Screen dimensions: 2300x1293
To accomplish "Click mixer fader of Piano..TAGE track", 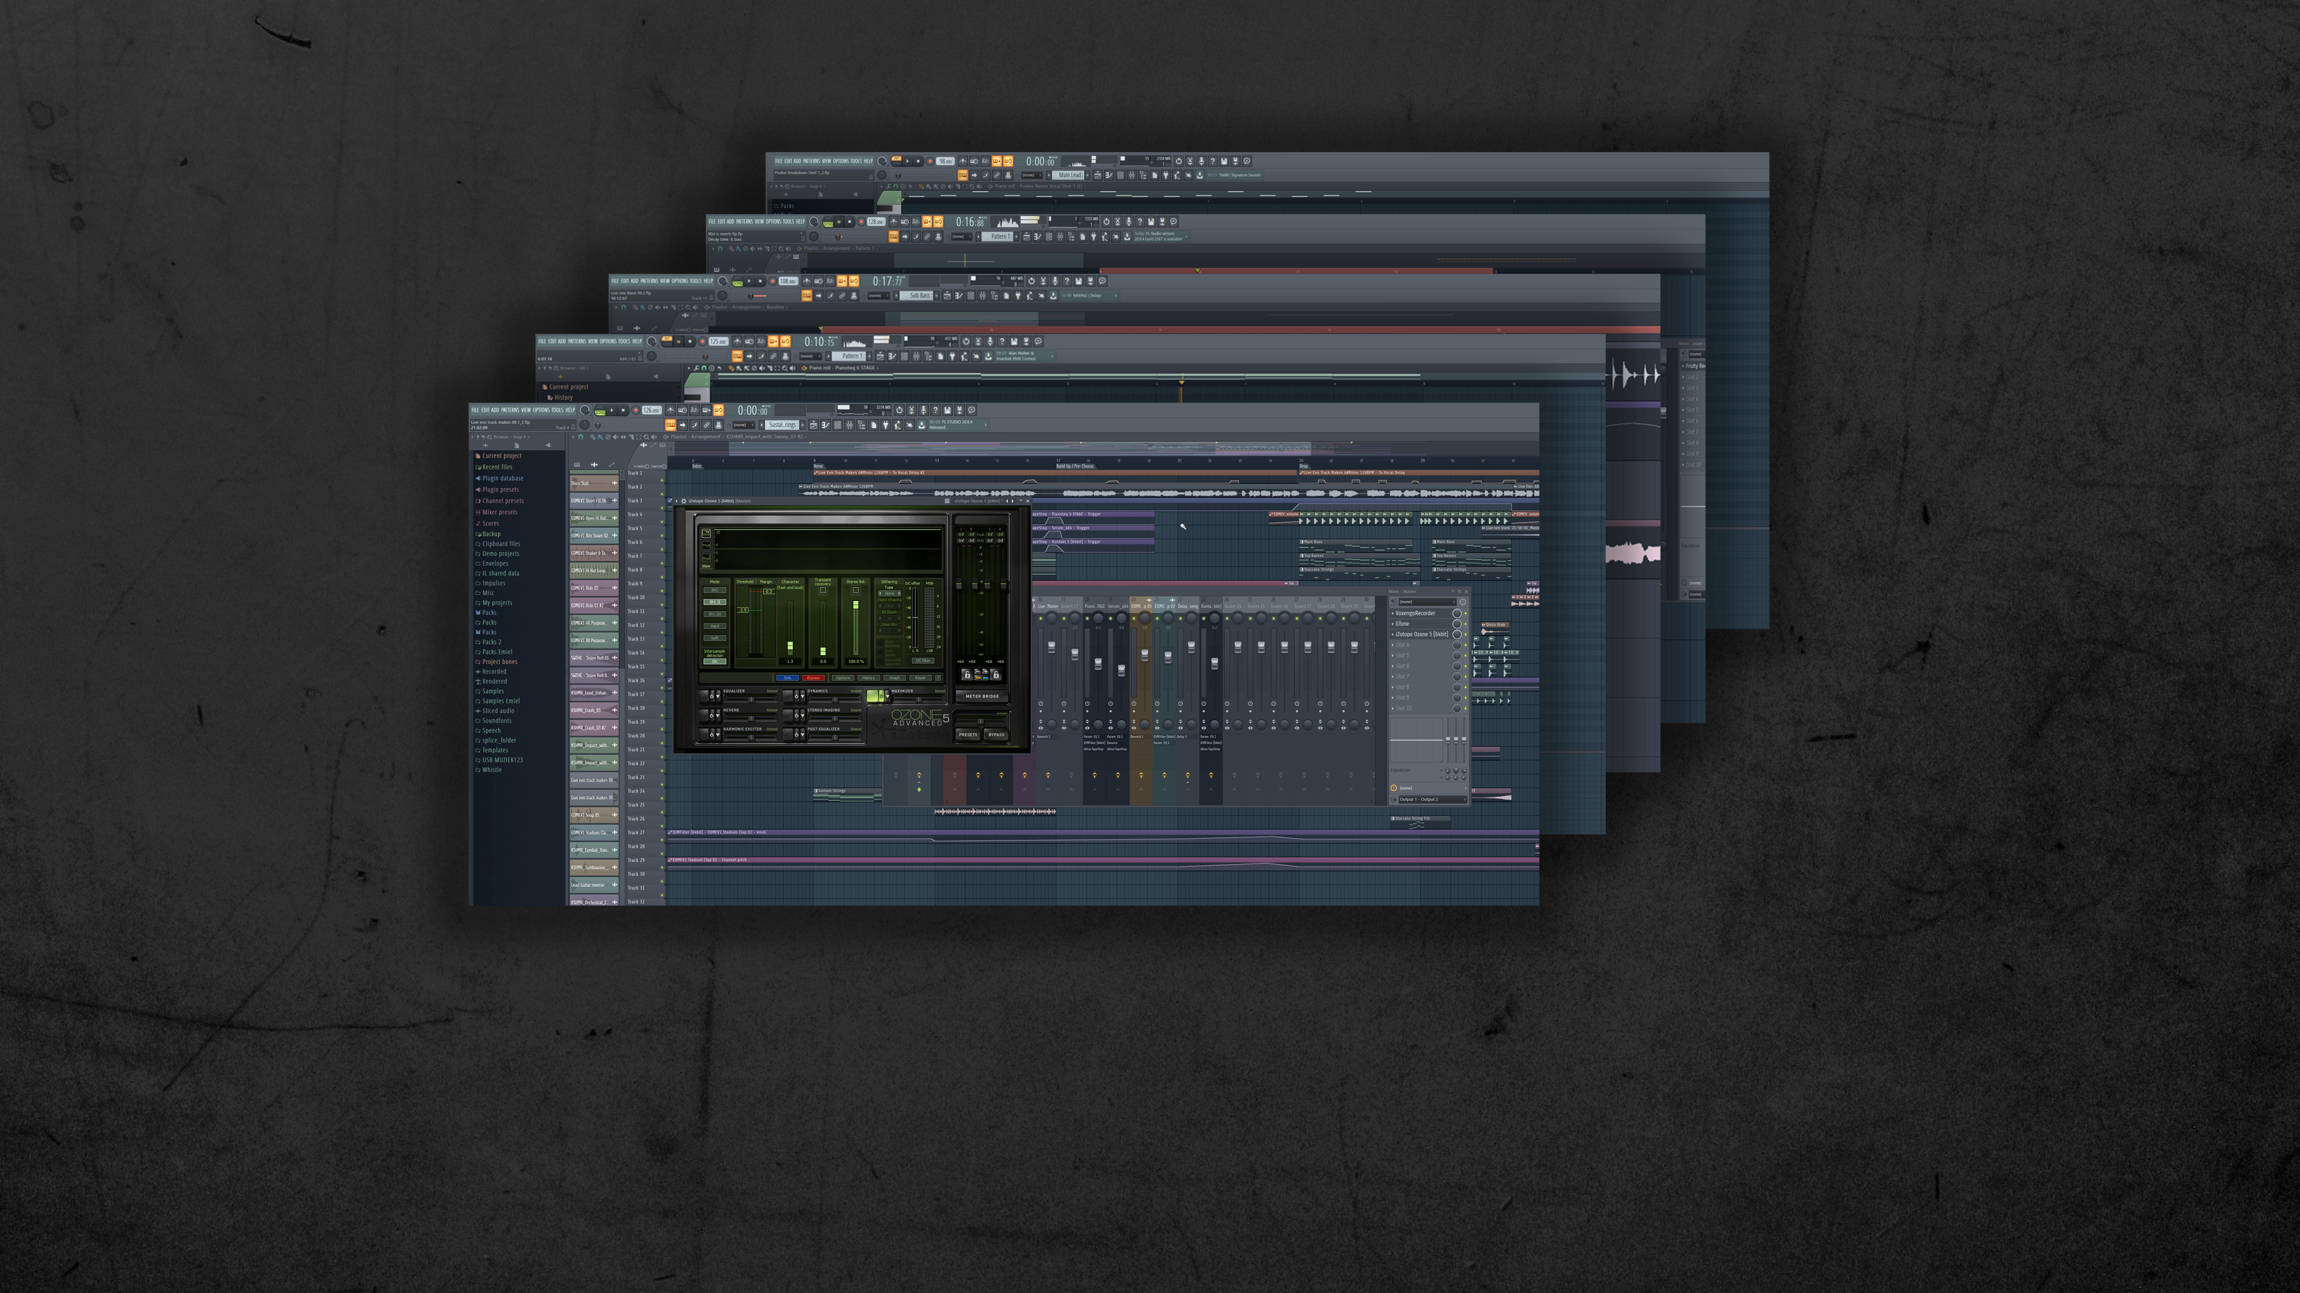I will pyautogui.click(x=1098, y=664).
